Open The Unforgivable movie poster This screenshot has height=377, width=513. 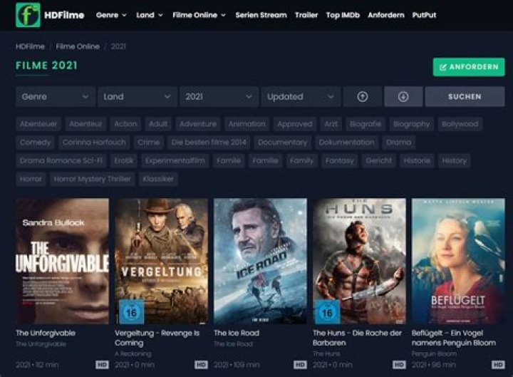coord(62,261)
